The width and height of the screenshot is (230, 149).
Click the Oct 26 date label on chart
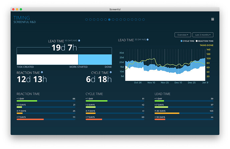[138, 83]
